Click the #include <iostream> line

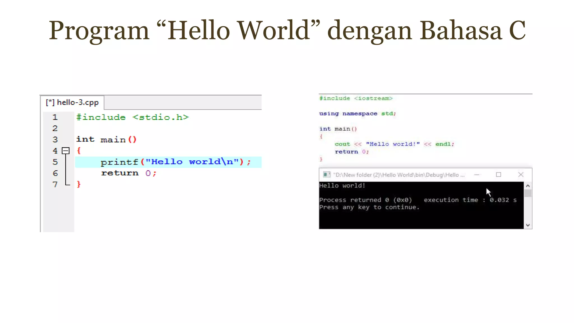click(356, 98)
